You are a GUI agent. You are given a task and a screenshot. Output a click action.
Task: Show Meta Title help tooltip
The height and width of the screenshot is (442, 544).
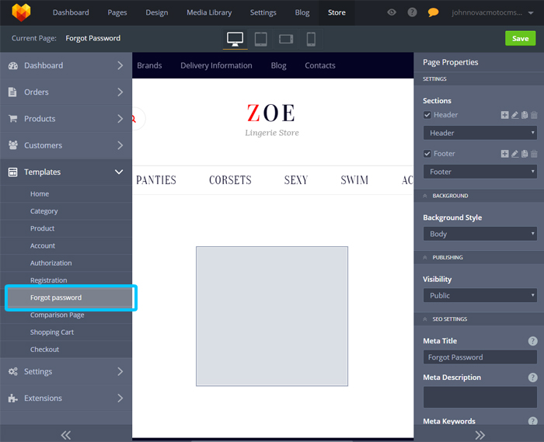tap(532, 341)
